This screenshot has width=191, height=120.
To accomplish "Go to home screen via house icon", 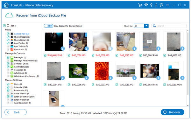I will pos(6,5).
